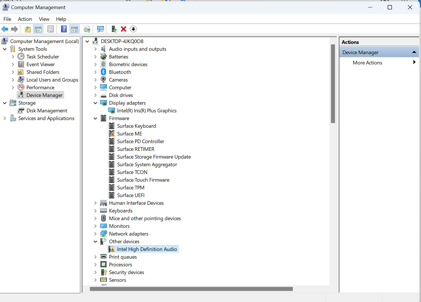Click More Actions in Actions pane
Screen dimensions: 421x302
pos(367,63)
